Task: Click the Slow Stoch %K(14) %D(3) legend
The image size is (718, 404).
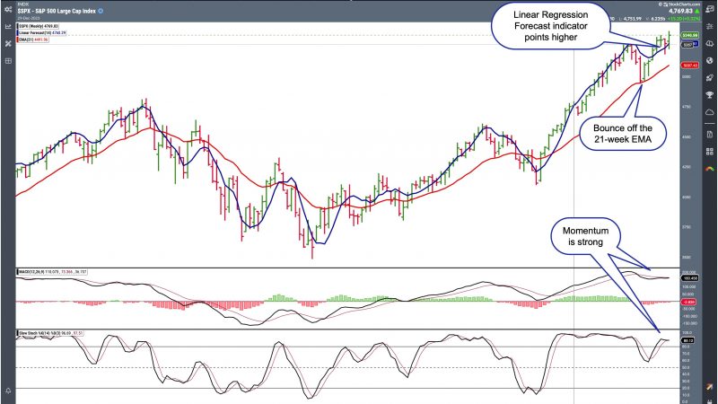Action: (x=50, y=333)
